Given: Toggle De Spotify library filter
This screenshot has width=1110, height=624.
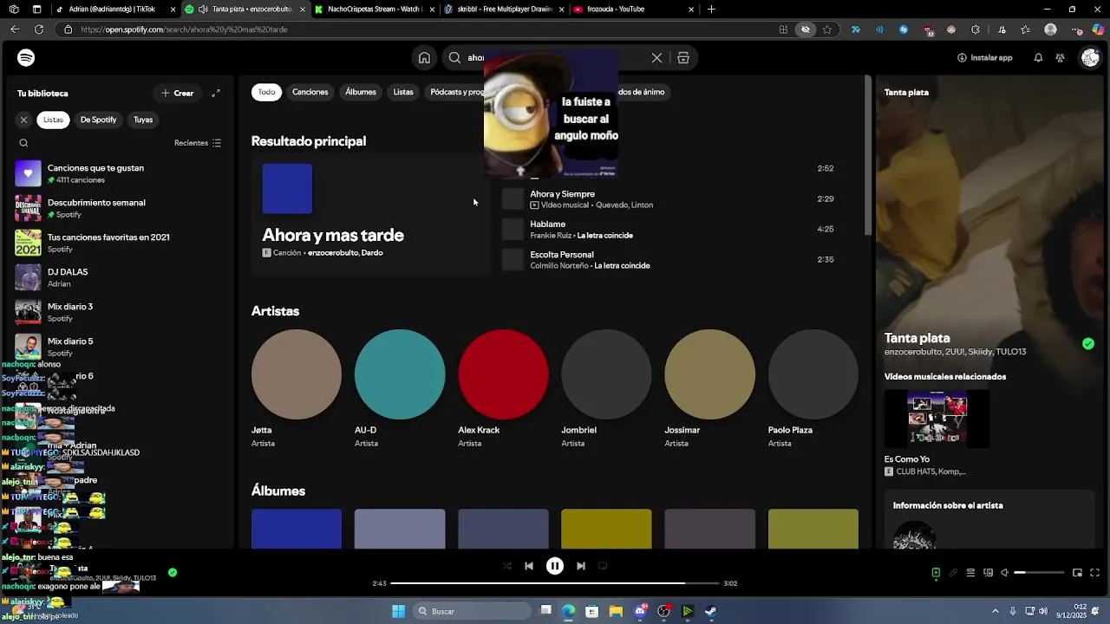Looking at the screenshot, I should 98,120.
